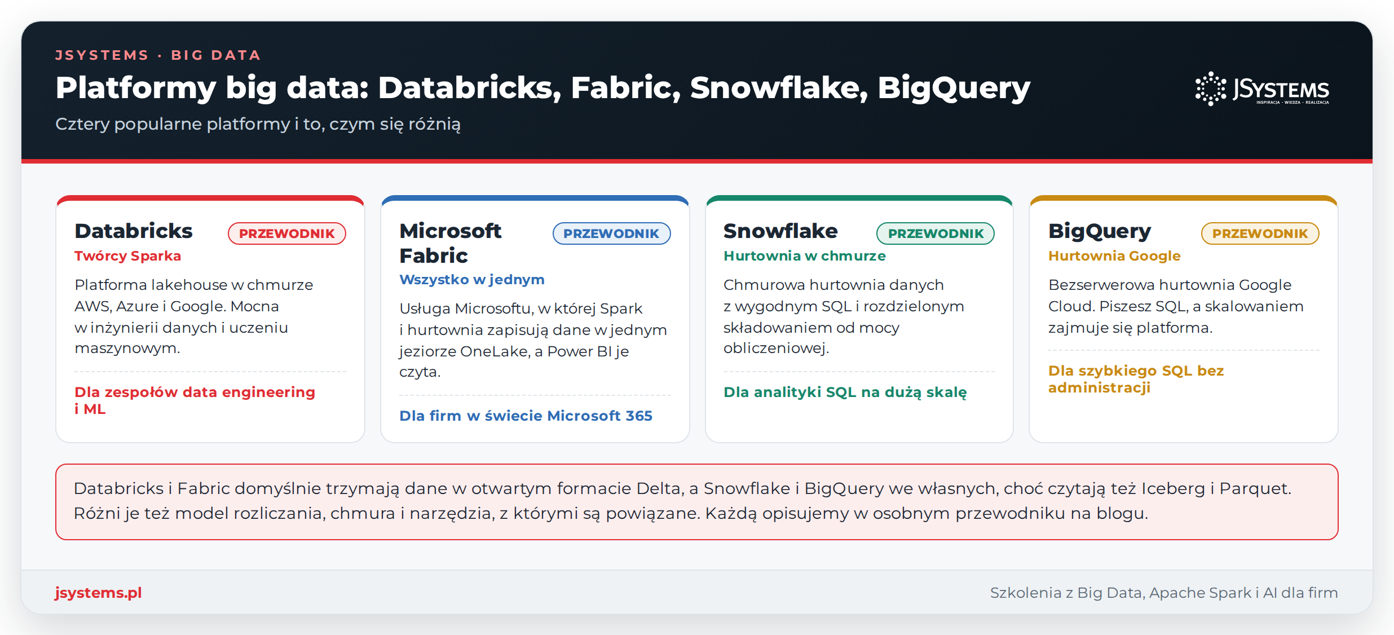This screenshot has width=1394, height=635.
Task: Open the PRZEWODNIK badge on the BigQuery card
Action: [x=1260, y=233]
